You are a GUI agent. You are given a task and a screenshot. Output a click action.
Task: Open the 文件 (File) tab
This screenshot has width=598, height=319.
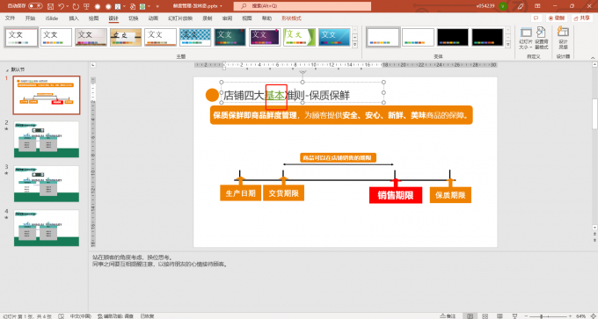(10, 18)
